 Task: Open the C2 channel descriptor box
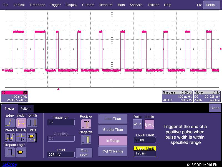pos(14,96)
